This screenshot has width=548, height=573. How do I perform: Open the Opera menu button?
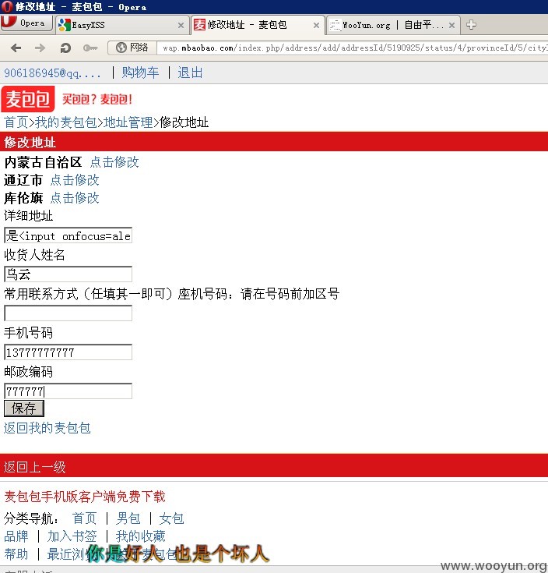(26, 23)
